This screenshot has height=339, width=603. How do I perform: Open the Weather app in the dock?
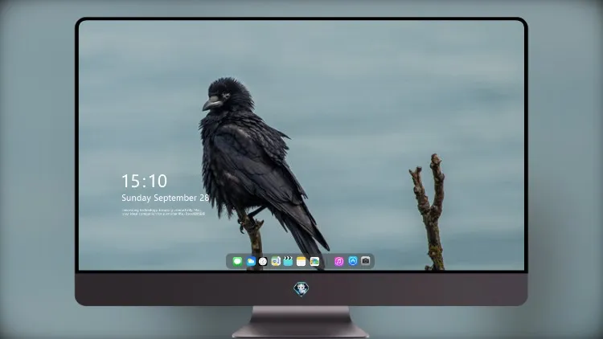tap(251, 261)
